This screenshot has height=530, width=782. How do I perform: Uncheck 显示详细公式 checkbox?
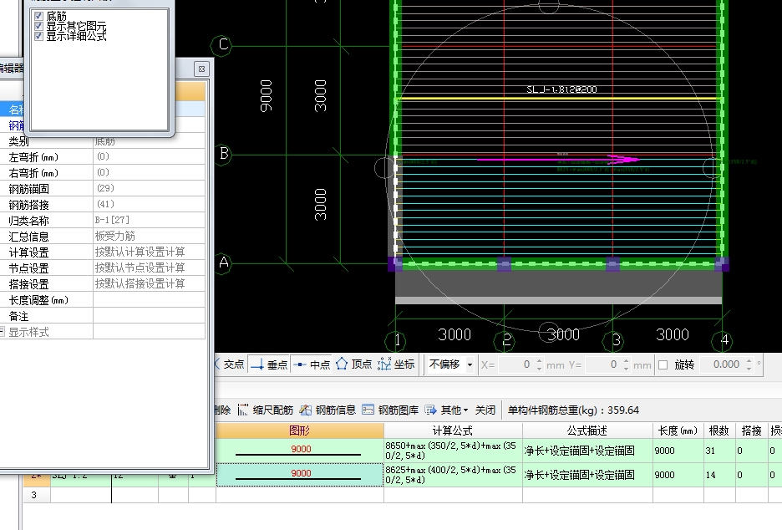[x=39, y=36]
